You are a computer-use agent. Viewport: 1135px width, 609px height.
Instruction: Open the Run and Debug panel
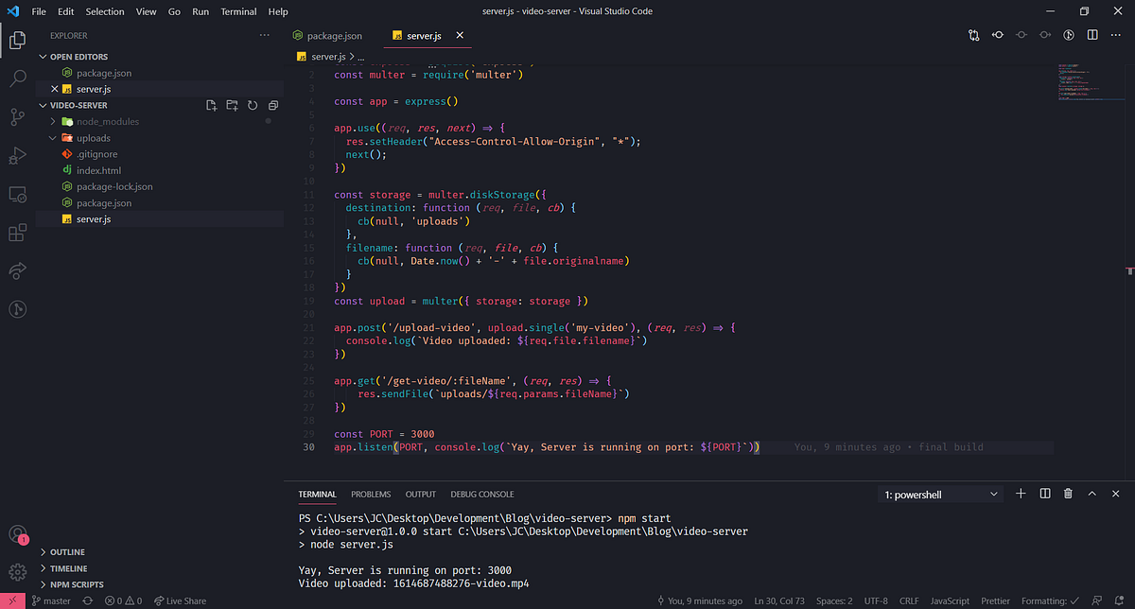(17, 155)
